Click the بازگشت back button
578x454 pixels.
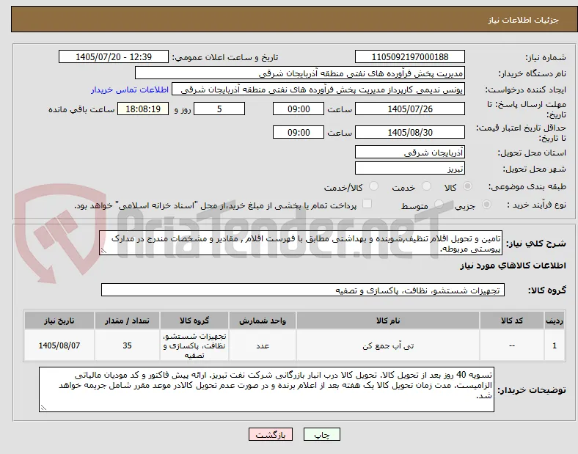tap(271, 435)
